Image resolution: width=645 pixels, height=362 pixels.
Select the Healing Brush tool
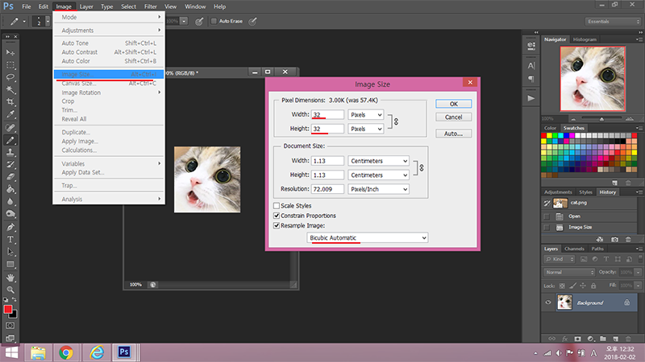click(10, 128)
